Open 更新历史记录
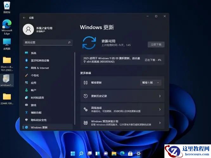The image size is (211, 158). click(x=122, y=96)
